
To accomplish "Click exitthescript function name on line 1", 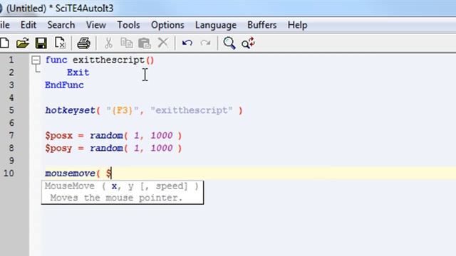I will click(x=108, y=60).
